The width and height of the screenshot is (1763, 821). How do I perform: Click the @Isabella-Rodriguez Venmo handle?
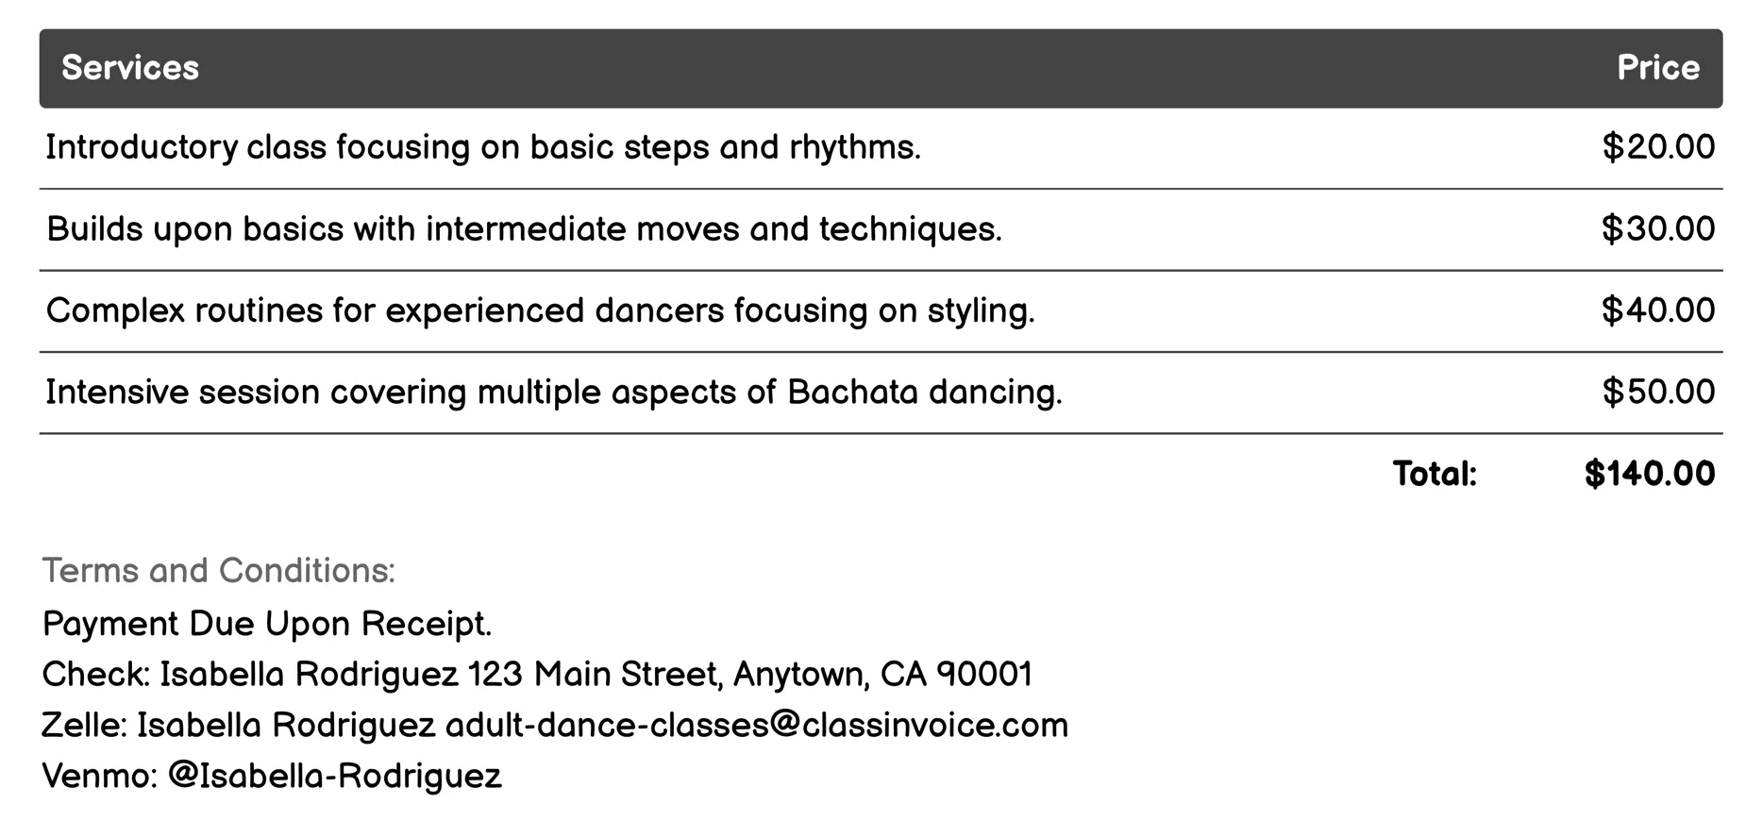pos(334,777)
